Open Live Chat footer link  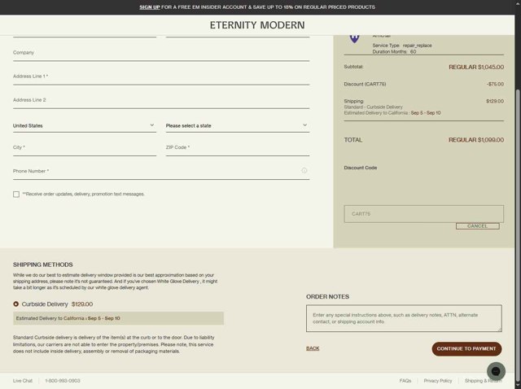[23, 381]
